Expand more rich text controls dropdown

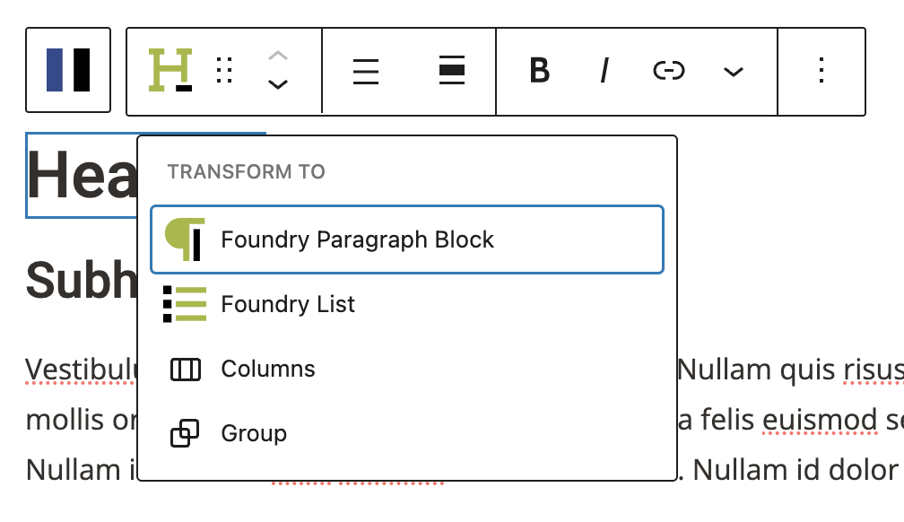pyautogui.click(x=734, y=71)
